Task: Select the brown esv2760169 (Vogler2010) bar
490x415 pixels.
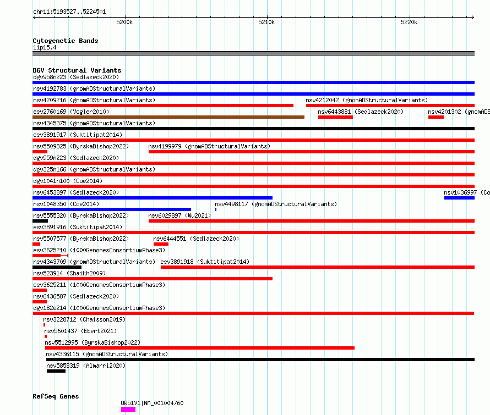Action: (168, 117)
